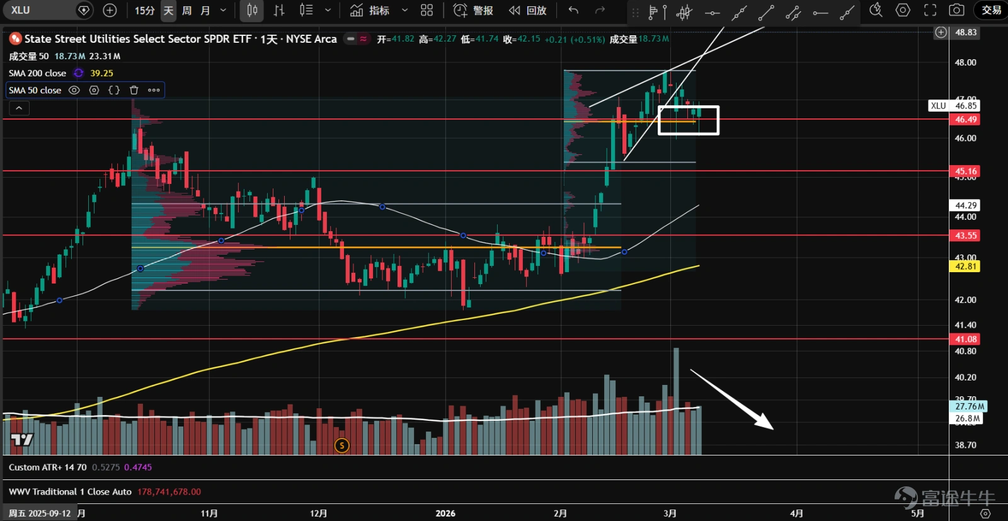1008x521 pixels.
Task: Switch to the 15分 timeframe
Action: [x=144, y=10]
